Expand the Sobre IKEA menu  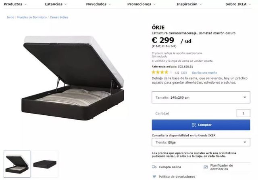pyautogui.click(x=238, y=4)
